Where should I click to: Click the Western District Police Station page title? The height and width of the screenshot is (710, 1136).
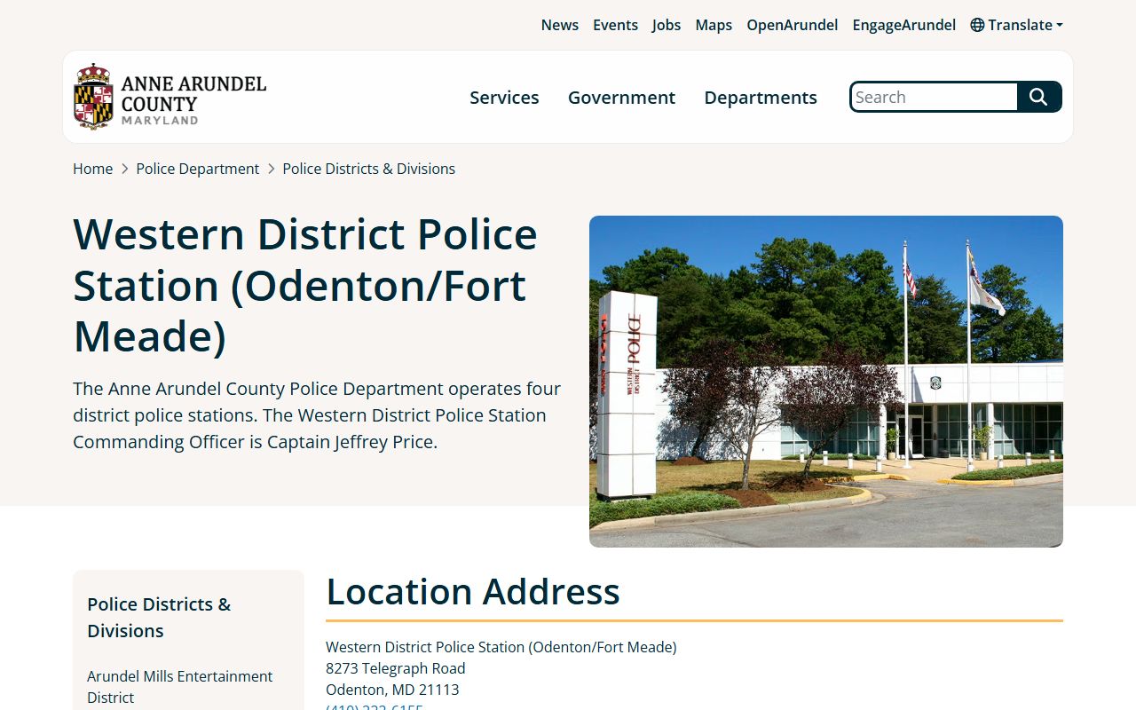click(x=305, y=285)
